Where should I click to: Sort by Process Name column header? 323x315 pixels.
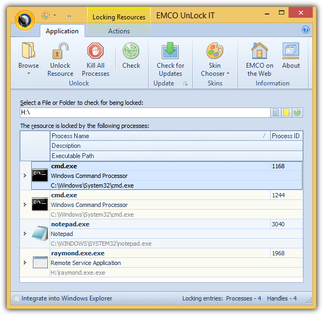point(160,136)
